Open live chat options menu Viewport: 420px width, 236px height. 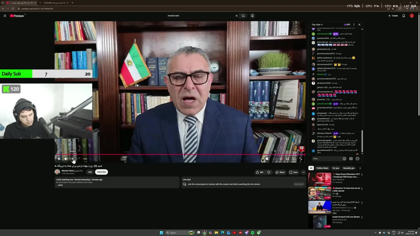(354, 25)
